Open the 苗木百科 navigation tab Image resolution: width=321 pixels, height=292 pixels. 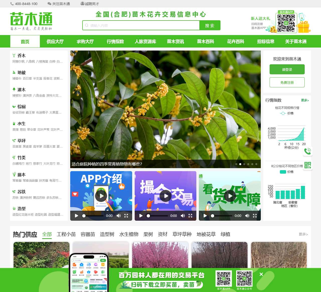point(205,42)
